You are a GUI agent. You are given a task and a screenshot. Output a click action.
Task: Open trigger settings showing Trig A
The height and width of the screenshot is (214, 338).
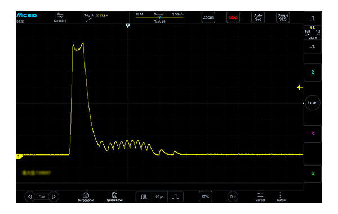[x=89, y=15]
